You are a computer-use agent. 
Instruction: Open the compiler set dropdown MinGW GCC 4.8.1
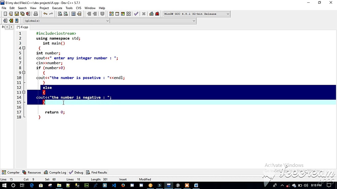pos(197,14)
